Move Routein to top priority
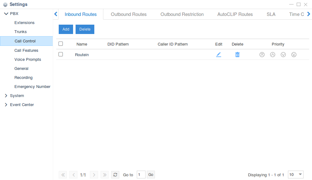 [x=262, y=55]
